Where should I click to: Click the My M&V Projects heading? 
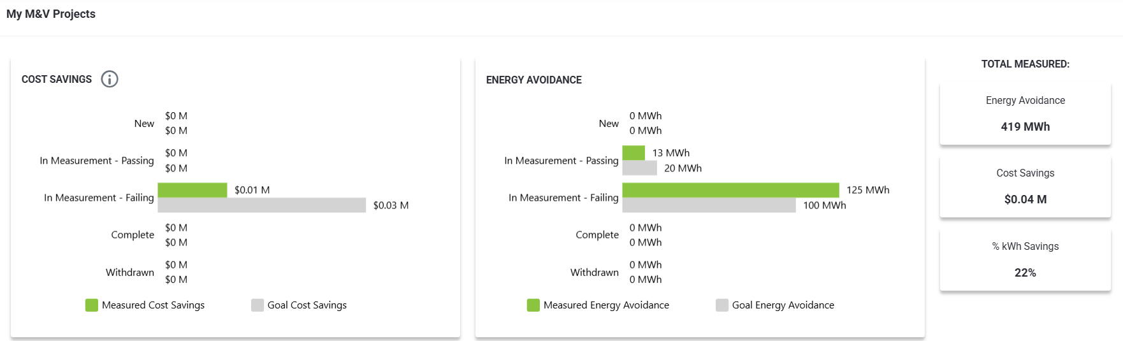(51, 14)
